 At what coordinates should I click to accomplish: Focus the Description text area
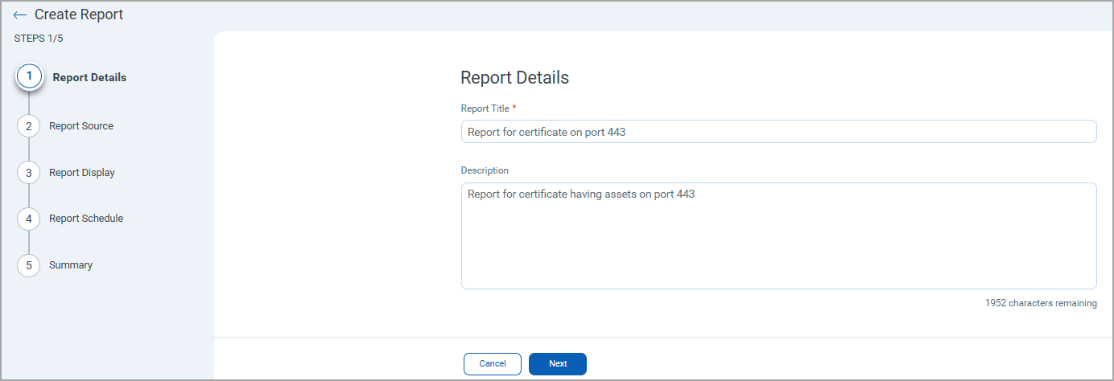[x=778, y=236]
